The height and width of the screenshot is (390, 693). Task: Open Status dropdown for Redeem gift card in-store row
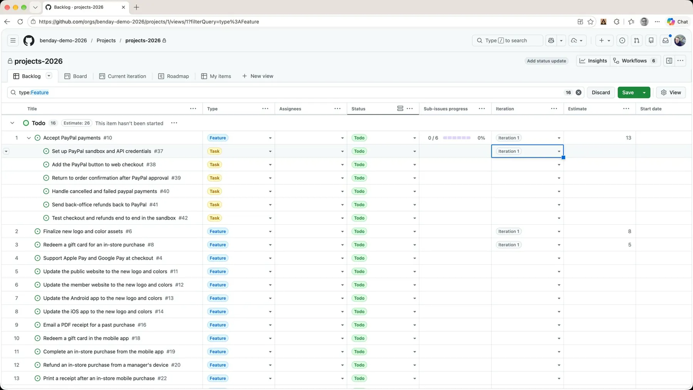tap(414, 245)
